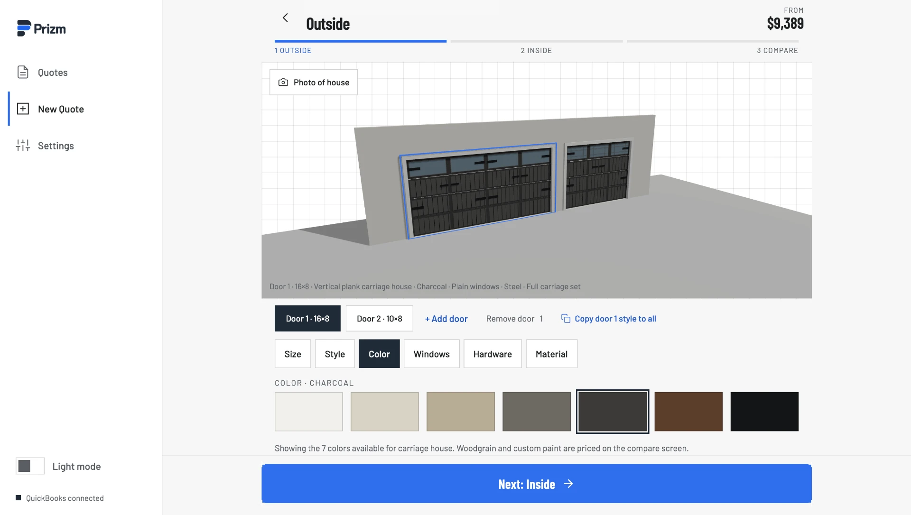Screen dimensions: 911x515
Task: Click the $9,389 price total
Action: (x=785, y=23)
